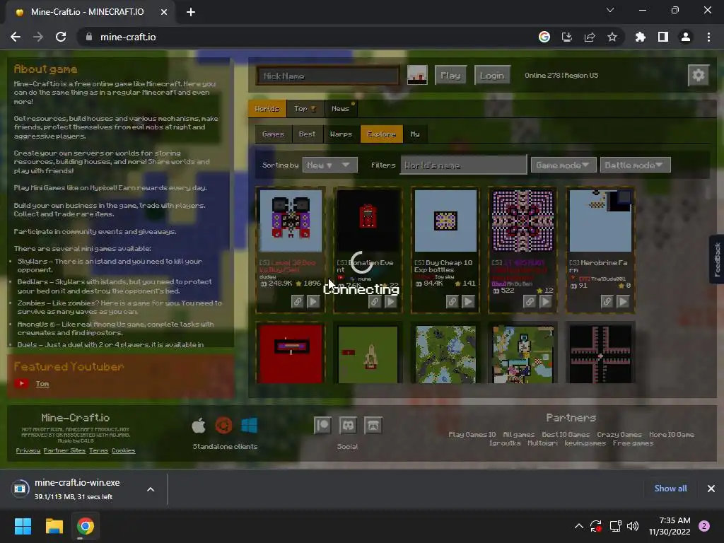
Task: Switch to the Top tab
Action: [305, 108]
